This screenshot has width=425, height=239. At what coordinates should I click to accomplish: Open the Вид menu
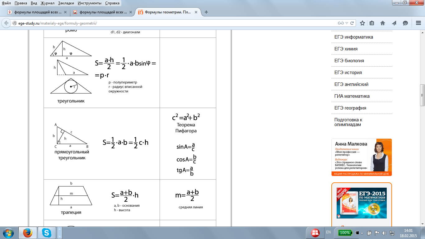click(34, 3)
